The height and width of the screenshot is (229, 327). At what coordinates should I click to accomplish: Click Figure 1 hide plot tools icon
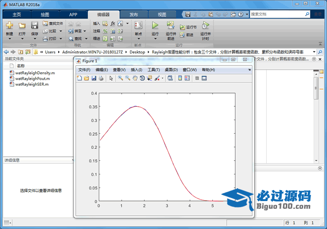(197, 78)
